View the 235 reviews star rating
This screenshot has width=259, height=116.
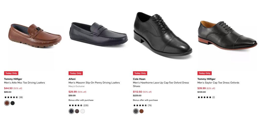(x=78, y=105)
